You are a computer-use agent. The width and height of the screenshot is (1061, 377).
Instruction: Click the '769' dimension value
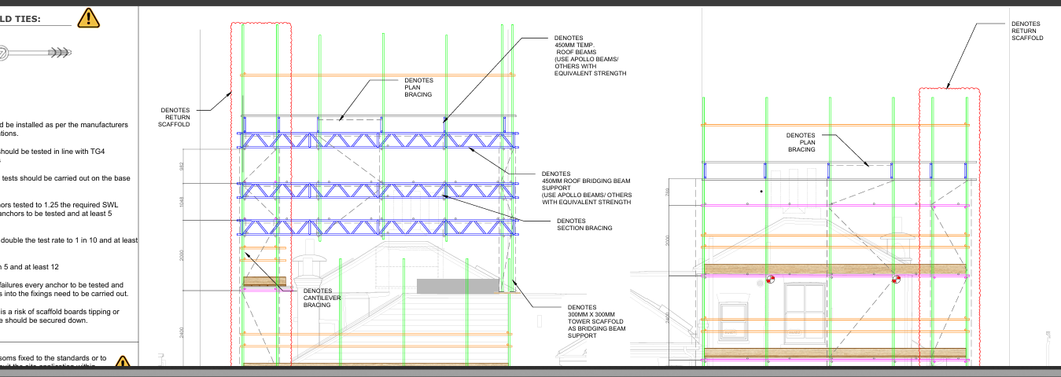[666, 192]
